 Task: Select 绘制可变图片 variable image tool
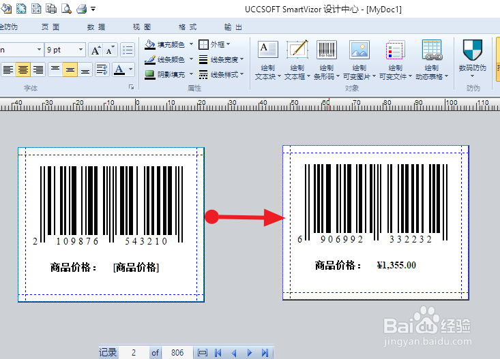point(359,60)
